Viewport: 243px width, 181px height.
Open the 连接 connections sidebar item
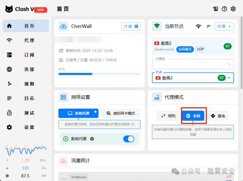point(26,69)
